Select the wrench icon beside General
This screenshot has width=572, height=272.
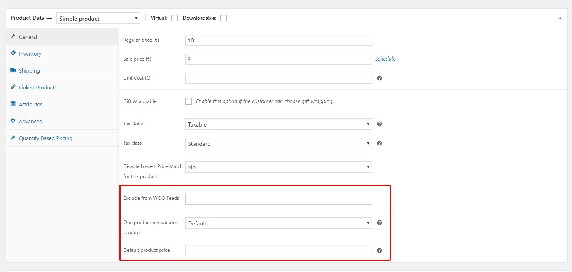pos(13,37)
